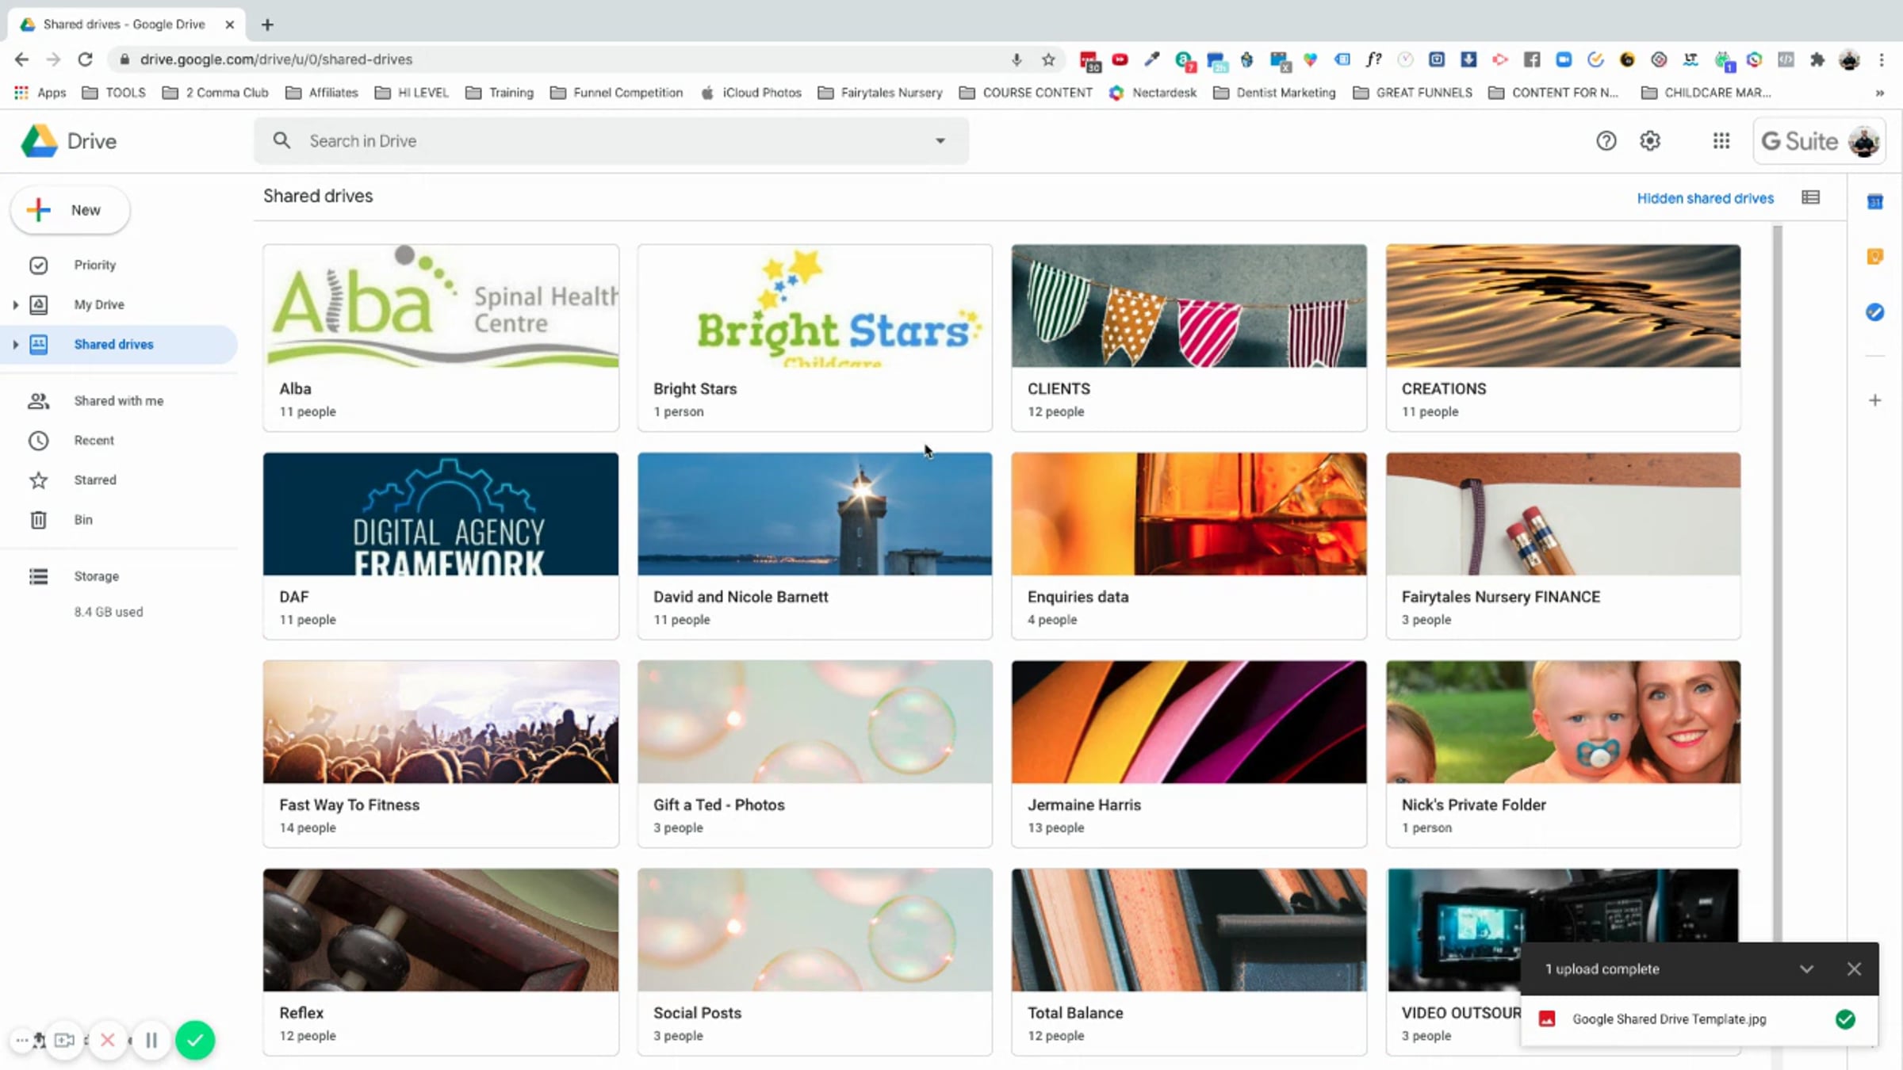
Task: Finish recording with the green checkmark
Action: pos(195,1040)
